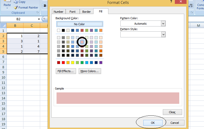The height and width of the screenshot is (129, 204).
Task: Select the light pink highlighted swatch
Action: [x=82, y=42]
